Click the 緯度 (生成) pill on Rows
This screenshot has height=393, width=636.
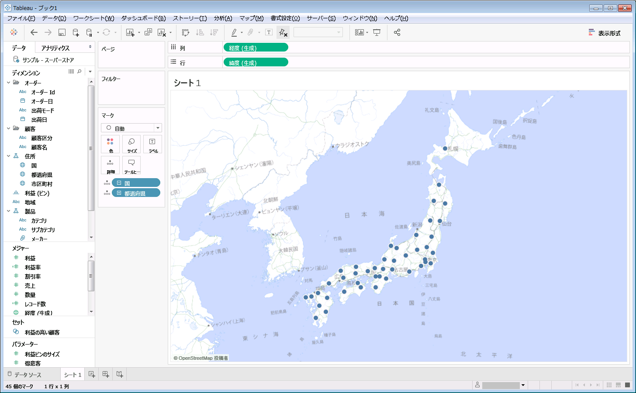(256, 62)
